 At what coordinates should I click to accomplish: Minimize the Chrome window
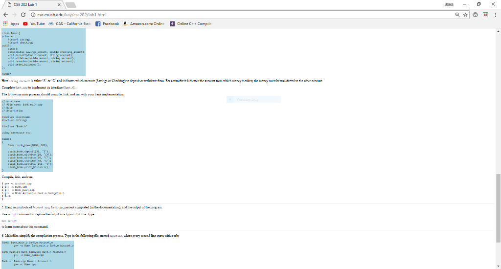click(x=465, y=4)
